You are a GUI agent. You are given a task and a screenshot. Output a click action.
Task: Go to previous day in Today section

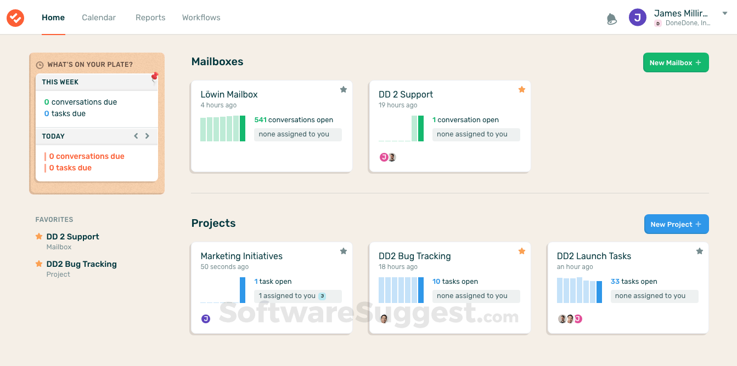tap(136, 136)
